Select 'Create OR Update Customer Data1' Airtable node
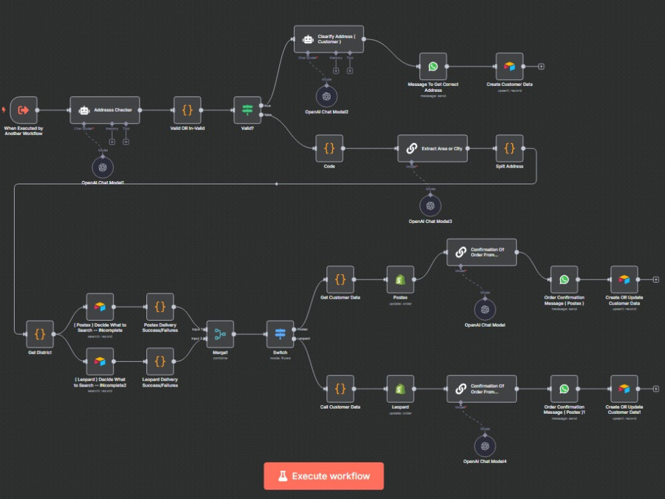The image size is (665, 499). point(624,389)
